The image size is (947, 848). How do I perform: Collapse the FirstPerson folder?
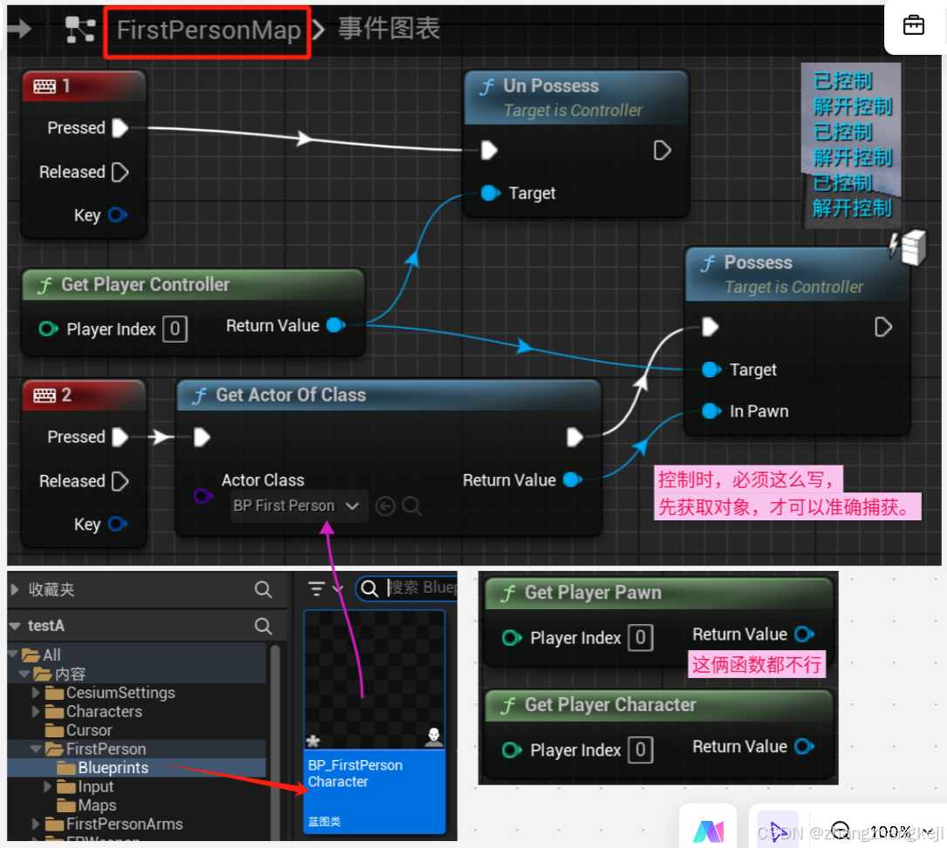point(36,749)
